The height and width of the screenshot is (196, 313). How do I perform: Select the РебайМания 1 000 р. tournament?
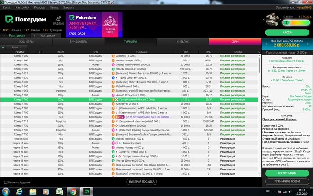point(129,86)
